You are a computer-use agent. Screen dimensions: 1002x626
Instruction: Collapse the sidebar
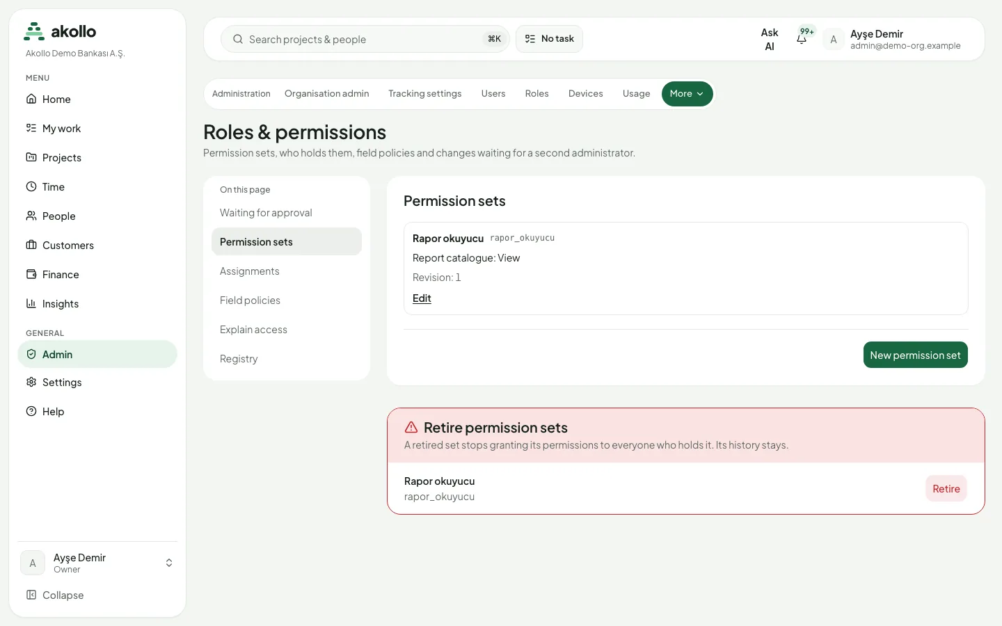97,595
